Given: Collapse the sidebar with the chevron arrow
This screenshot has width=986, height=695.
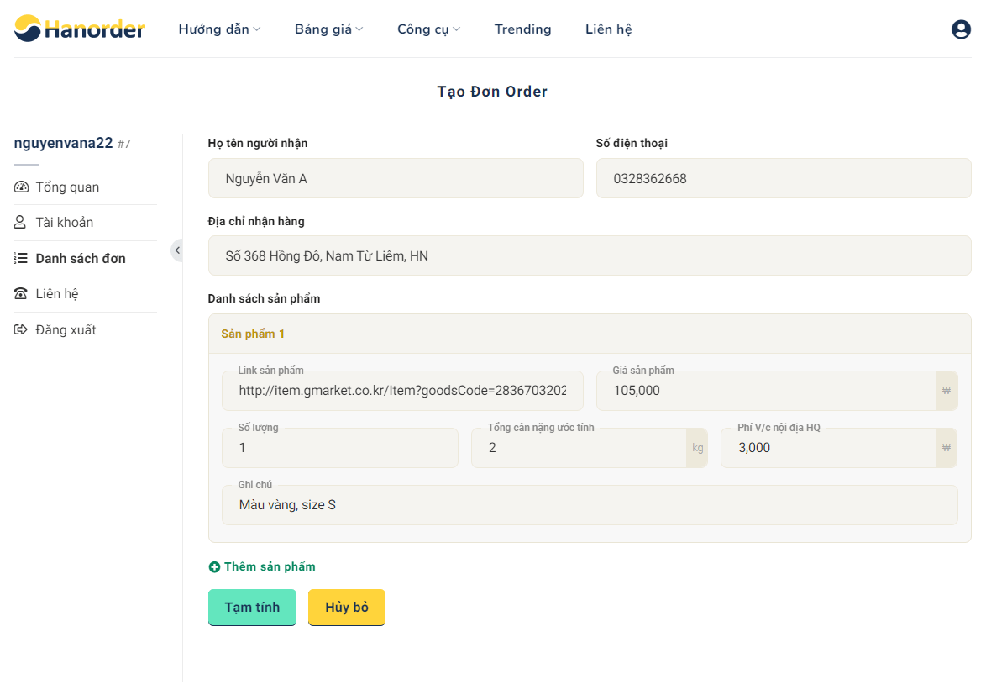Looking at the screenshot, I should point(177,250).
